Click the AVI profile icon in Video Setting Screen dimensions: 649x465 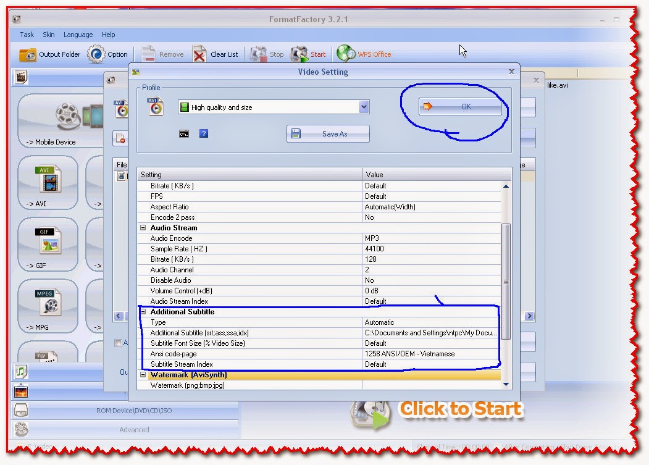tap(156, 106)
